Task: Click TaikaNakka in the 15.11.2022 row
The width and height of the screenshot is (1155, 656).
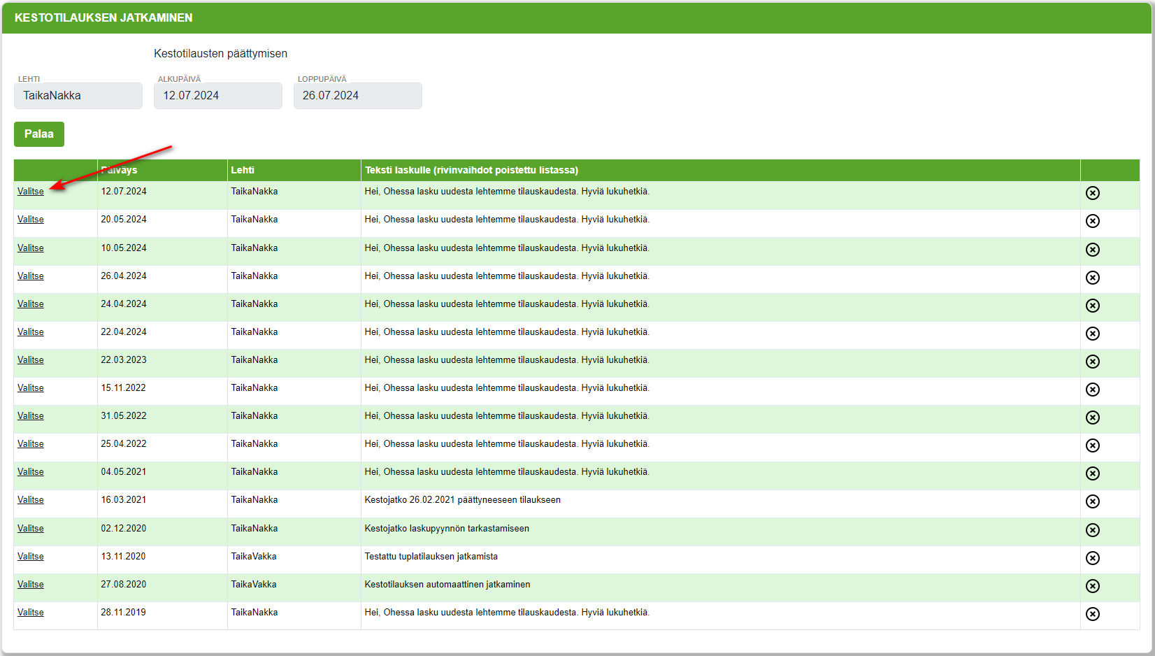Action: [254, 388]
